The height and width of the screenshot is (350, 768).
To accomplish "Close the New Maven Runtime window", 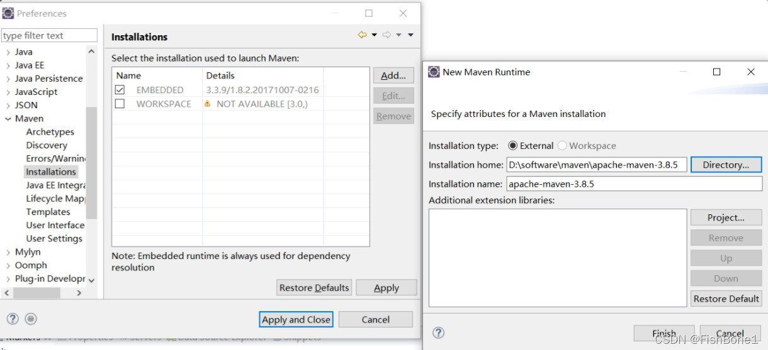I will [750, 72].
